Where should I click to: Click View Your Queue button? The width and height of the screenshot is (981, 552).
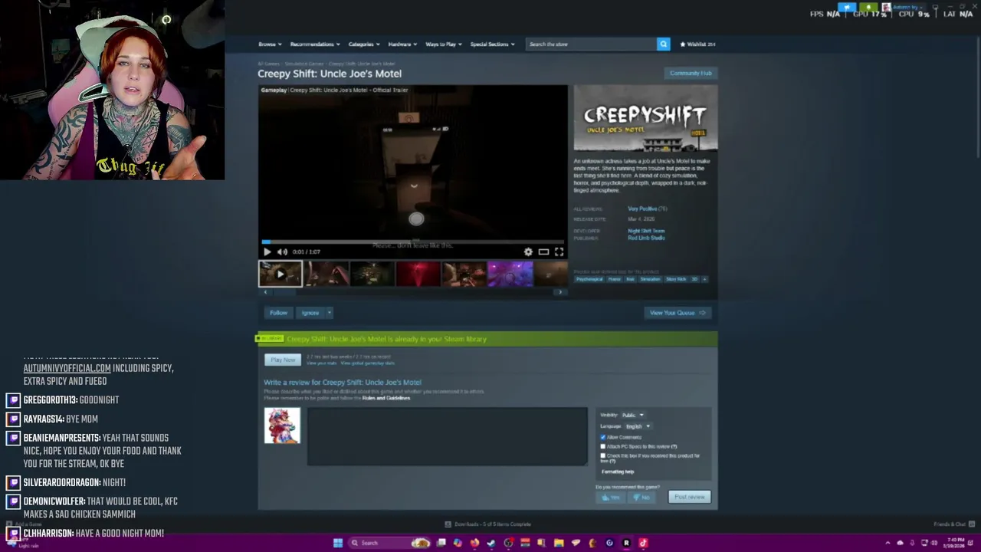coord(678,313)
